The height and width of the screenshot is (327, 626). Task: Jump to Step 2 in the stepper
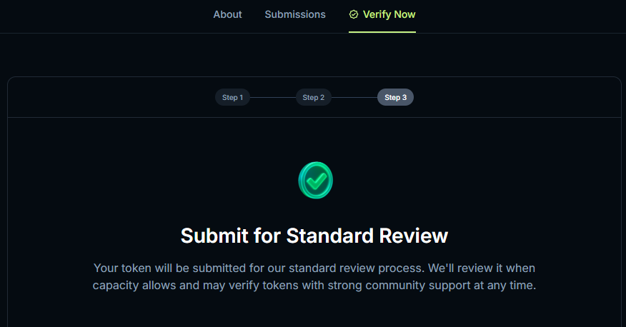pos(313,97)
